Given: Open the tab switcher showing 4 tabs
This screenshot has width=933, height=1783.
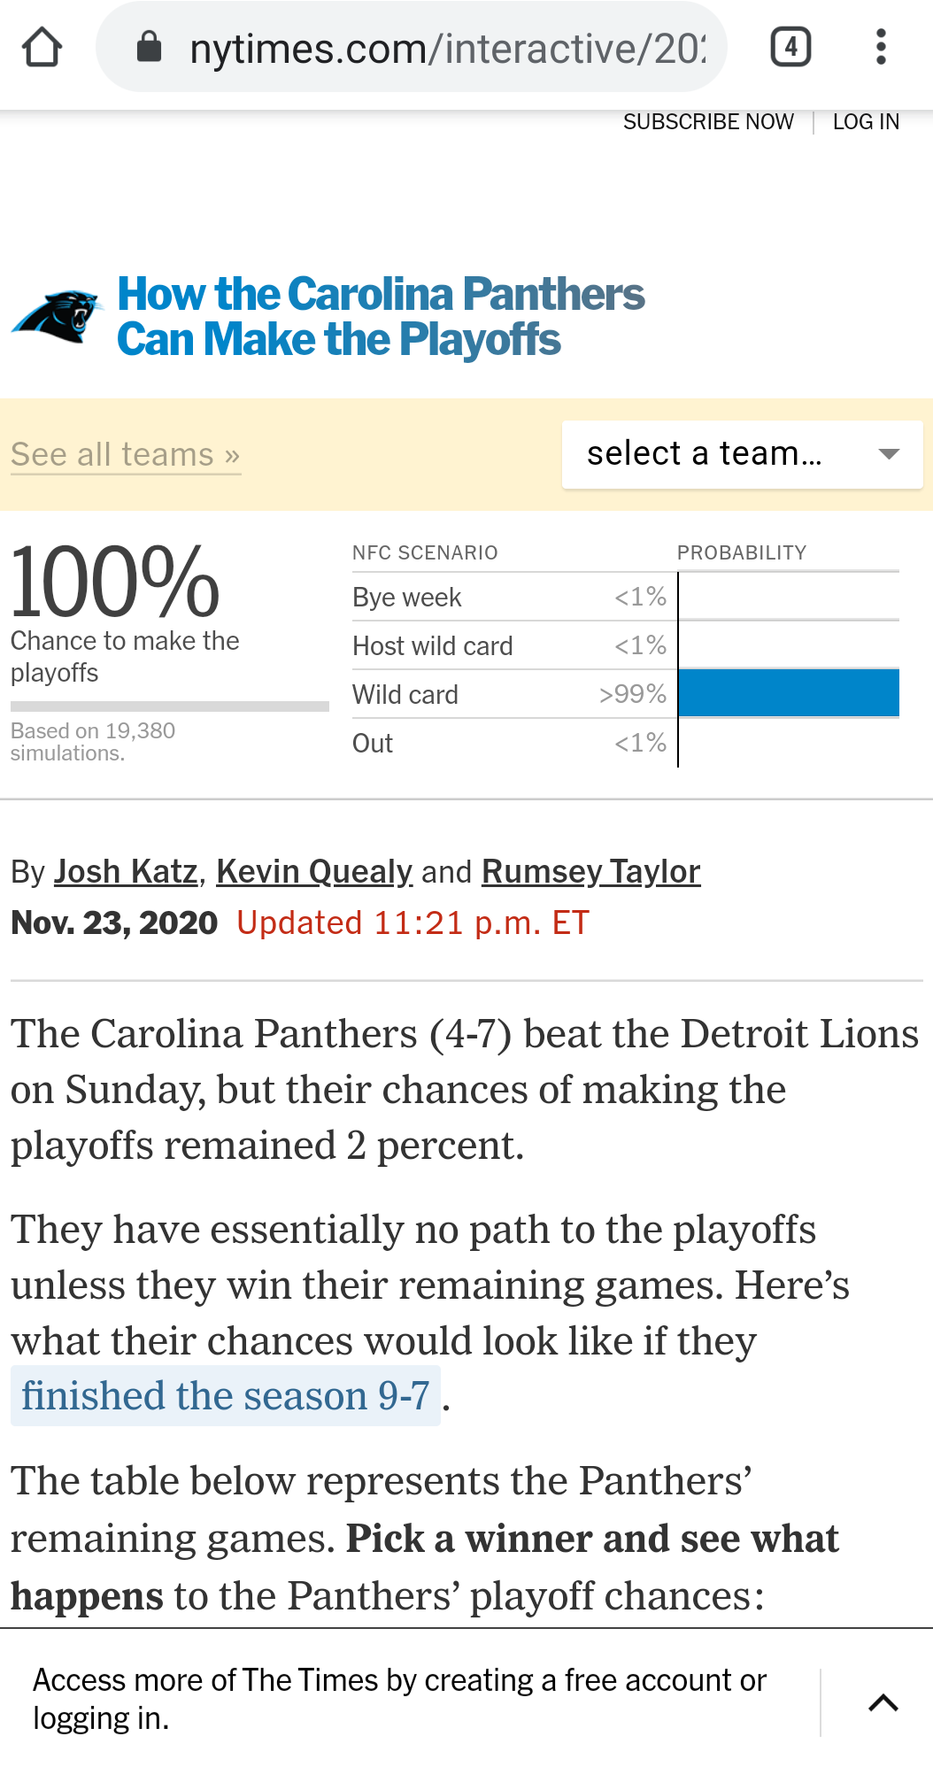Looking at the screenshot, I should click(x=790, y=47).
